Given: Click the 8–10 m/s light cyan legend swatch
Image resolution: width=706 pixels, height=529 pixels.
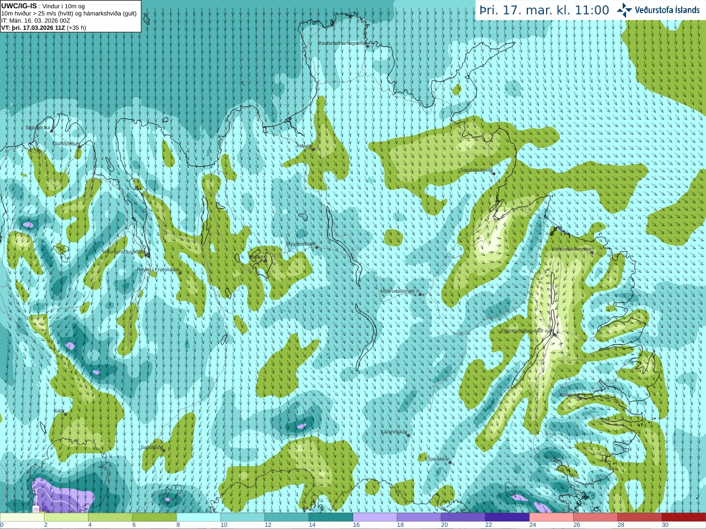Looking at the screenshot, I should click(199, 517).
